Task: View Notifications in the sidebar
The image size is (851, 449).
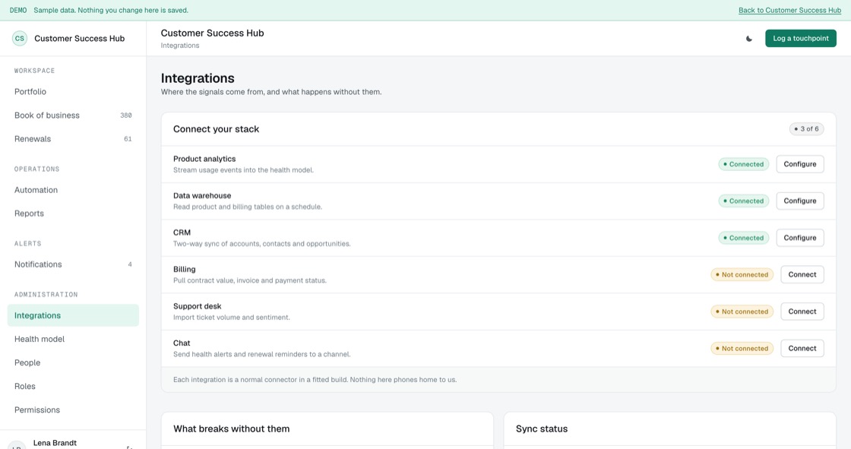Action: tap(73, 264)
